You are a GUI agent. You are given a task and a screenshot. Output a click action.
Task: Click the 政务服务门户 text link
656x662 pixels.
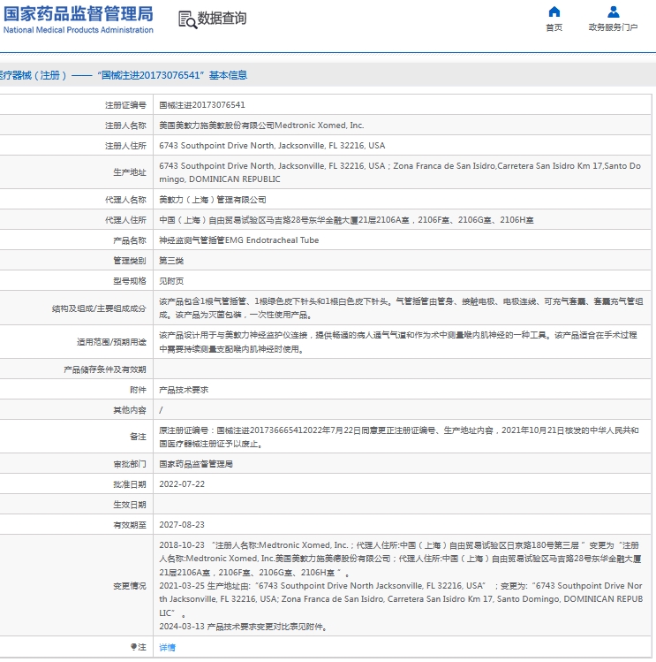(x=613, y=27)
